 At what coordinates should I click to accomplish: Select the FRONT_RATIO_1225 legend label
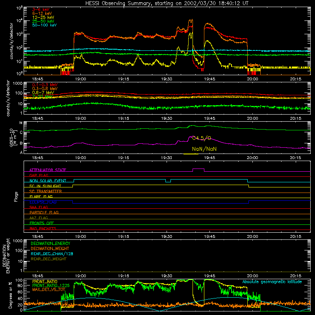point(51,285)
